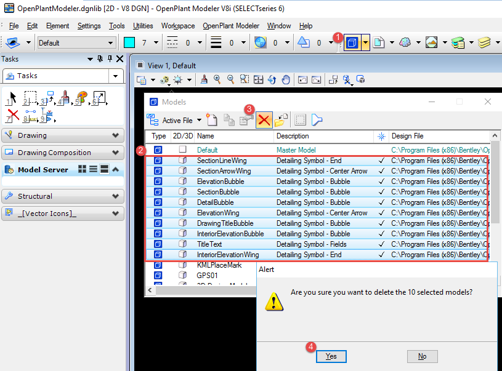
Task: Open the Default active level combo box
Action: click(76, 42)
